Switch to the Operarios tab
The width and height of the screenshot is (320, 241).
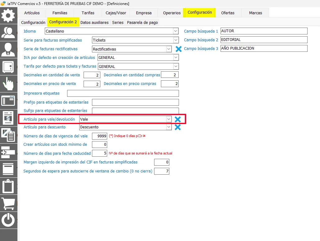tap(172, 13)
